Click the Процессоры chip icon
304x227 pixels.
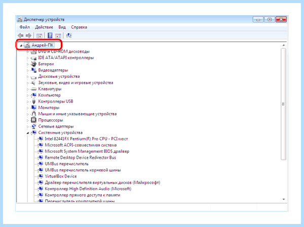tap(34, 120)
